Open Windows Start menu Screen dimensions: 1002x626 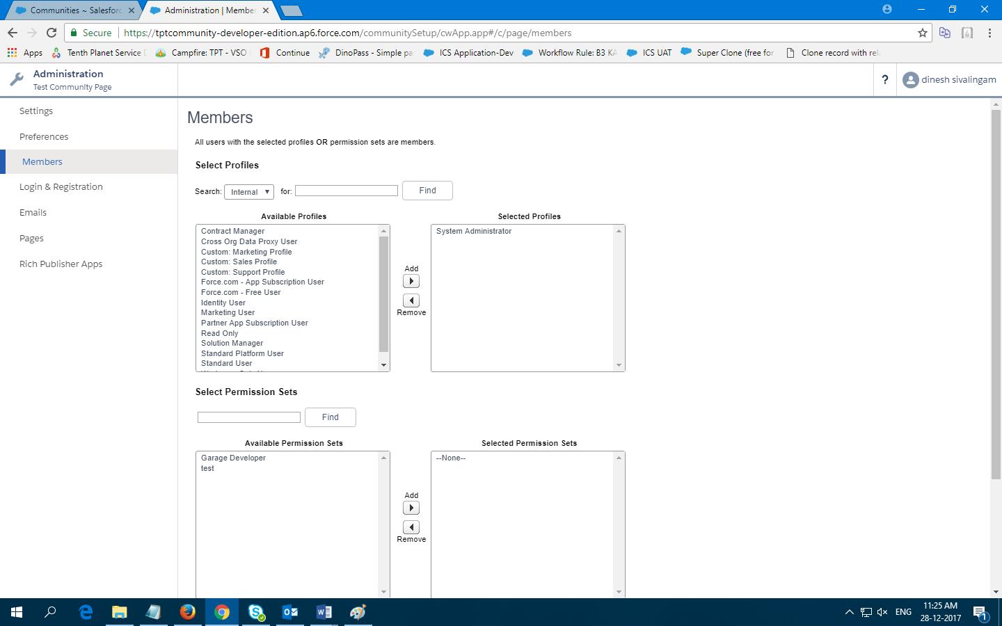pyautogui.click(x=17, y=612)
